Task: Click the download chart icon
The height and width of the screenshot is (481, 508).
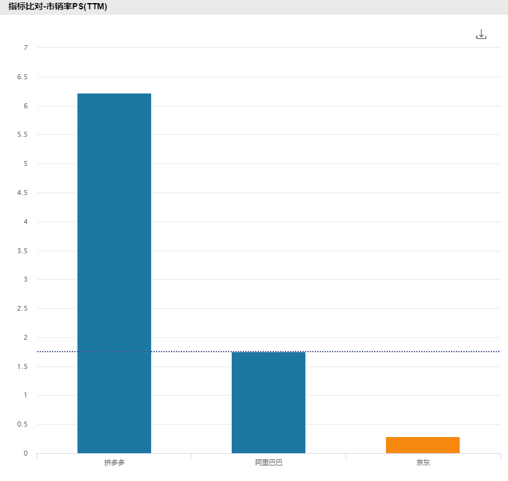Action: coord(481,34)
